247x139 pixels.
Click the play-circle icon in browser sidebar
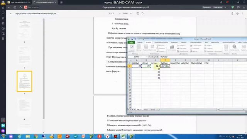pos(3,28)
